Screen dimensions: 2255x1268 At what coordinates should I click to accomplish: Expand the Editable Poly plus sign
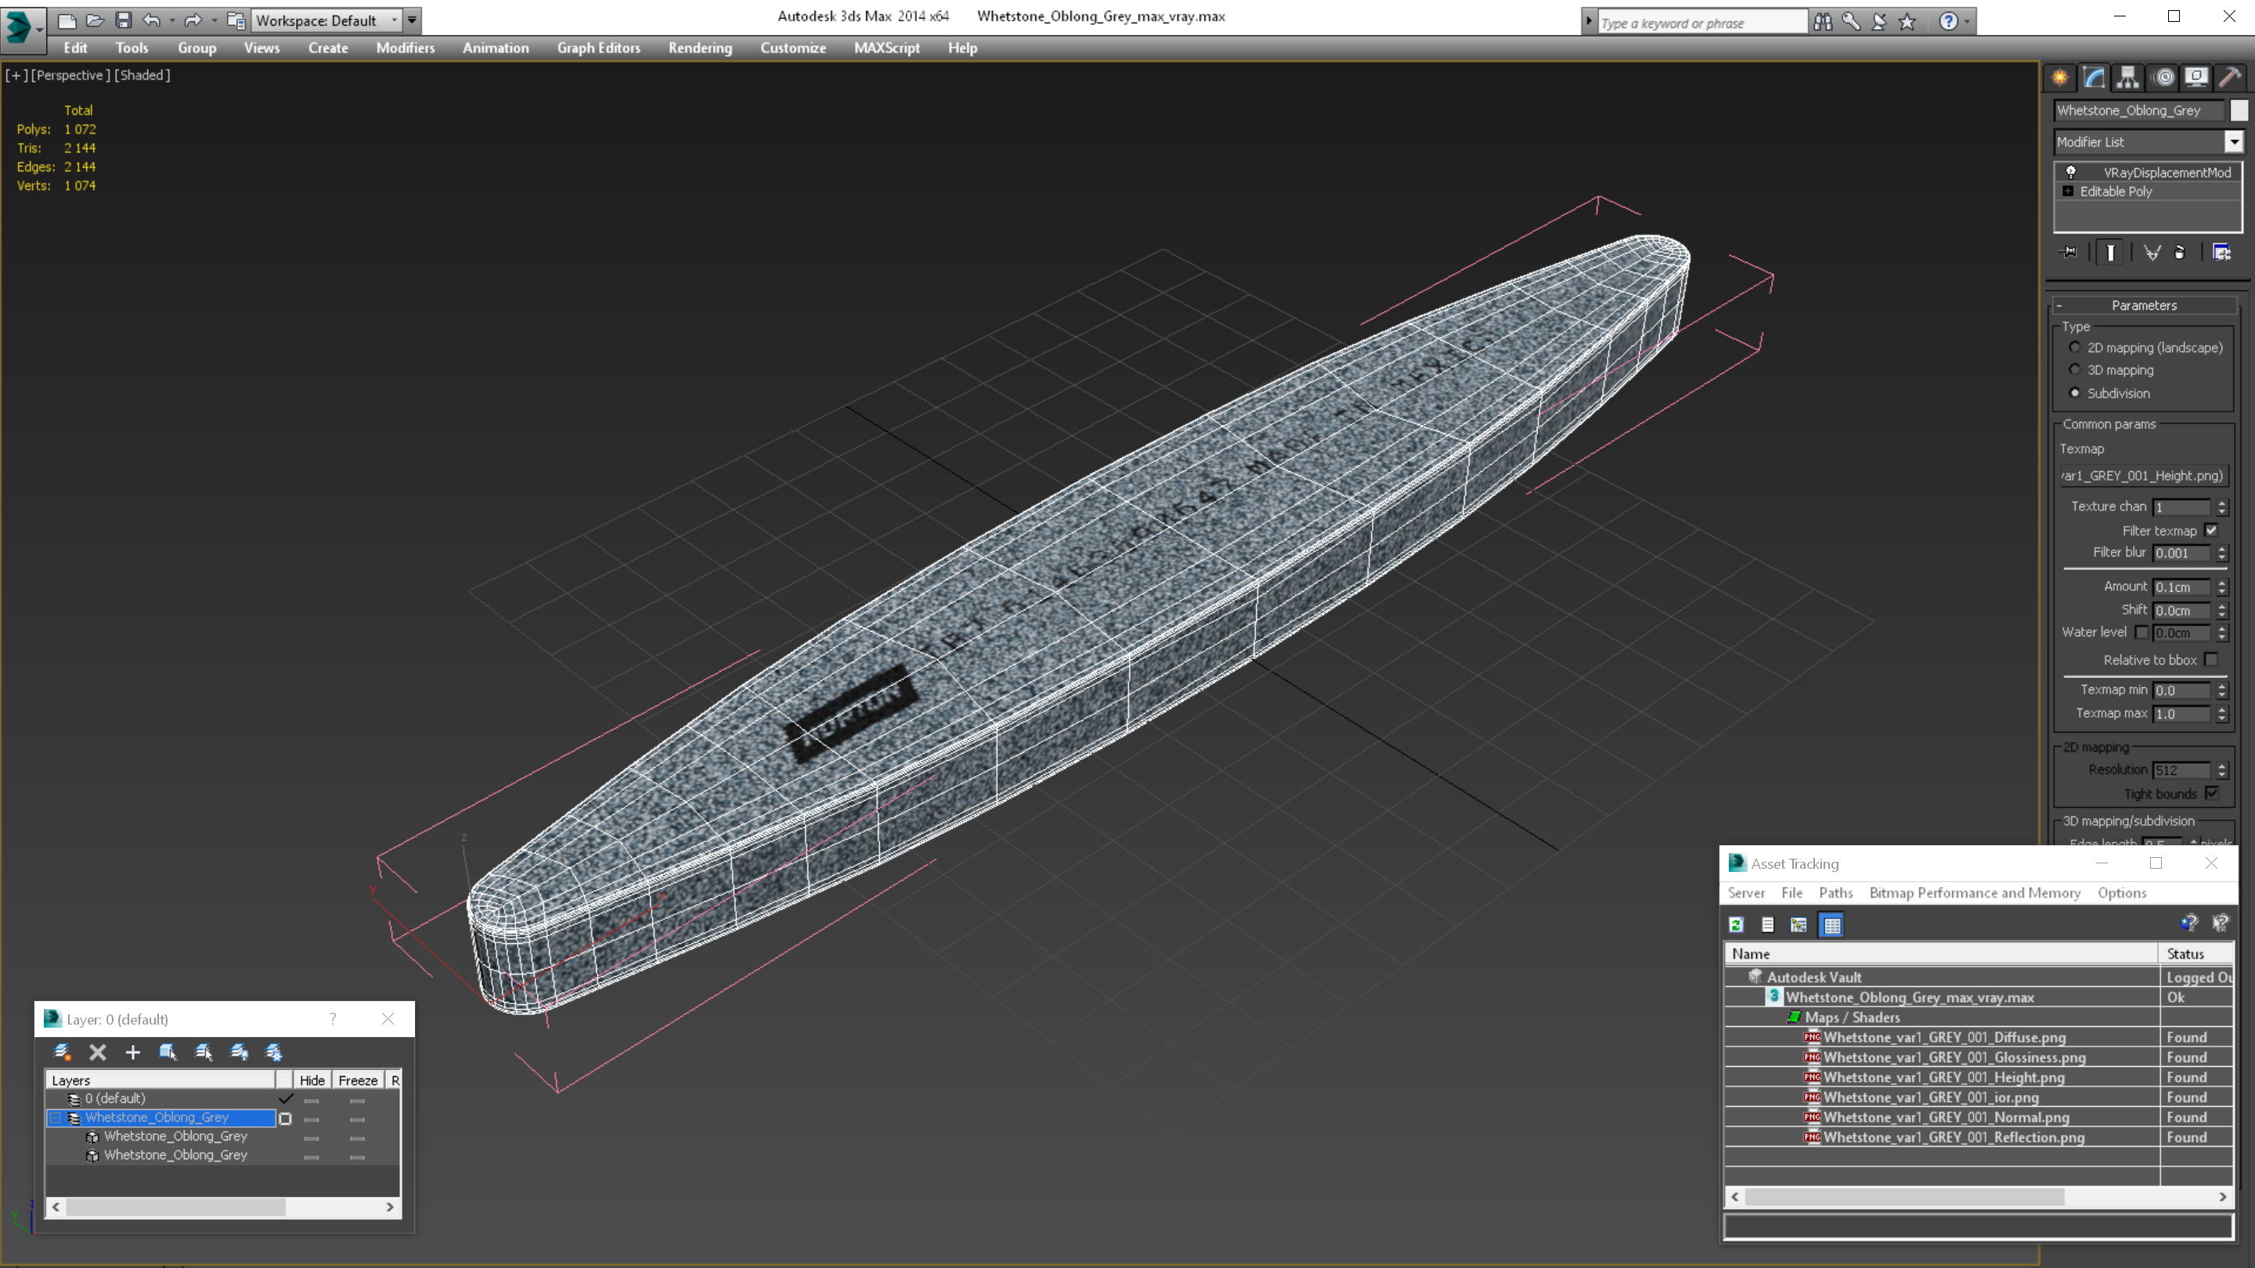point(2069,191)
